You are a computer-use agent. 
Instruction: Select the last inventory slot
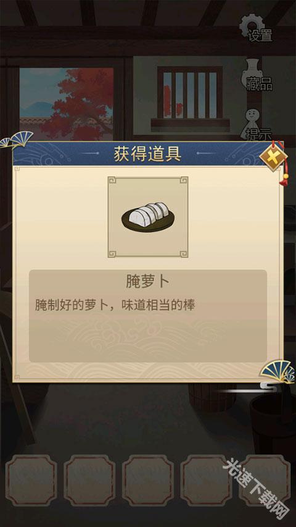coord(265,481)
